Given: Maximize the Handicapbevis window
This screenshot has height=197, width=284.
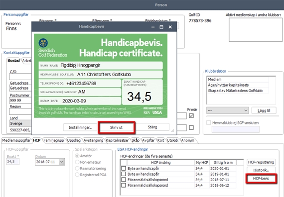Looking at the screenshot, I should coord(161,27).
